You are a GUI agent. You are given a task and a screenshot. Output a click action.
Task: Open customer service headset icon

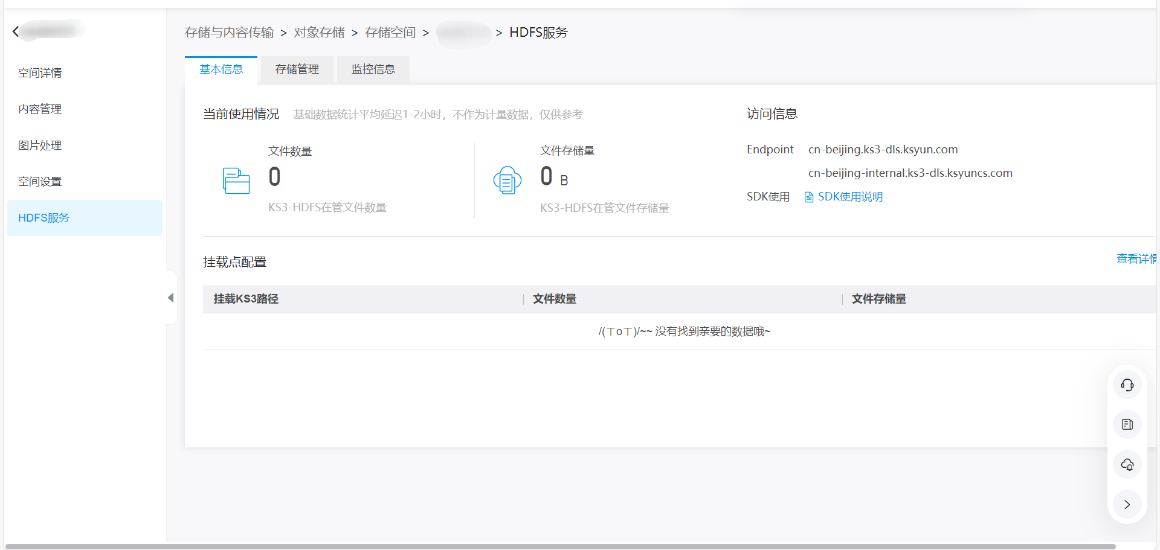[1127, 385]
